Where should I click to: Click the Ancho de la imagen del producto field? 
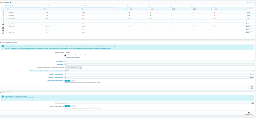pyautogui.click(x=157, y=74)
